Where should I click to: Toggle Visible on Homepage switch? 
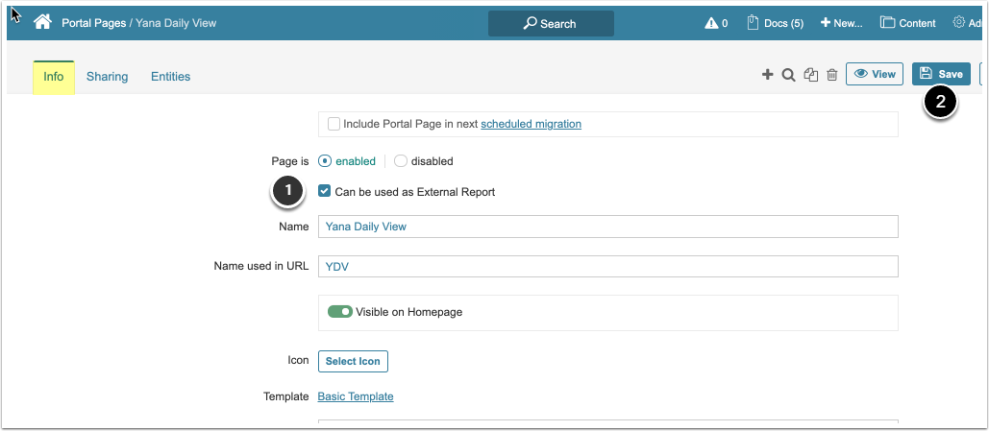(340, 312)
